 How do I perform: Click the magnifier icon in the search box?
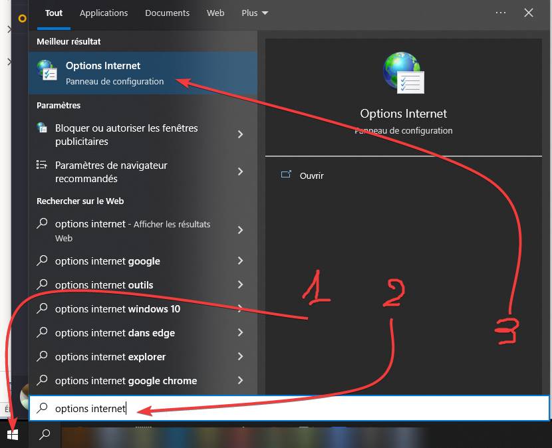(43, 408)
